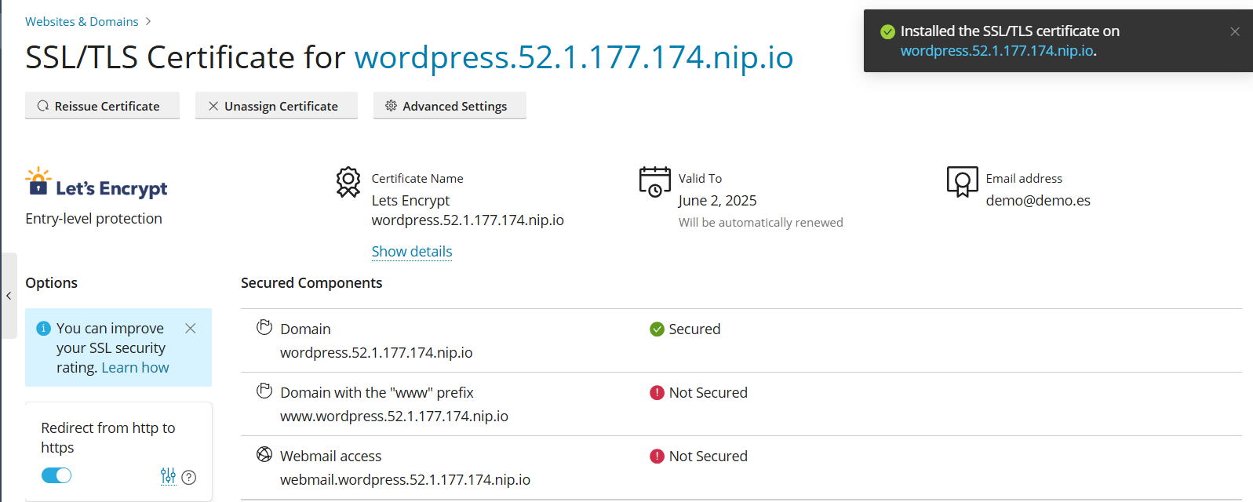
Task: Click the Webmail access globe icon
Action: click(x=264, y=455)
